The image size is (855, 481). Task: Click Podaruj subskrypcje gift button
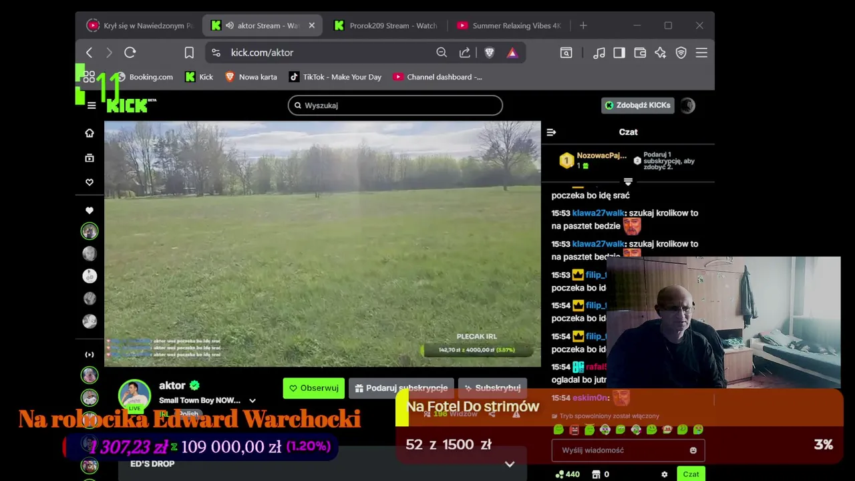401,388
